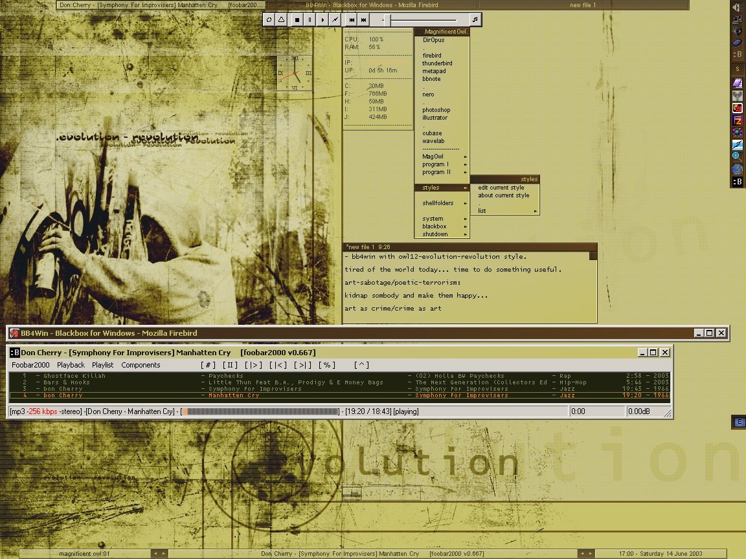Click the eye icon in the side tray
Image resolution: width=746 pixels, height=559 pixels.
737,31
